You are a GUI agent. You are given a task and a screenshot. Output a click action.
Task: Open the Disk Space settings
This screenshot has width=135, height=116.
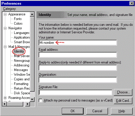22,93
